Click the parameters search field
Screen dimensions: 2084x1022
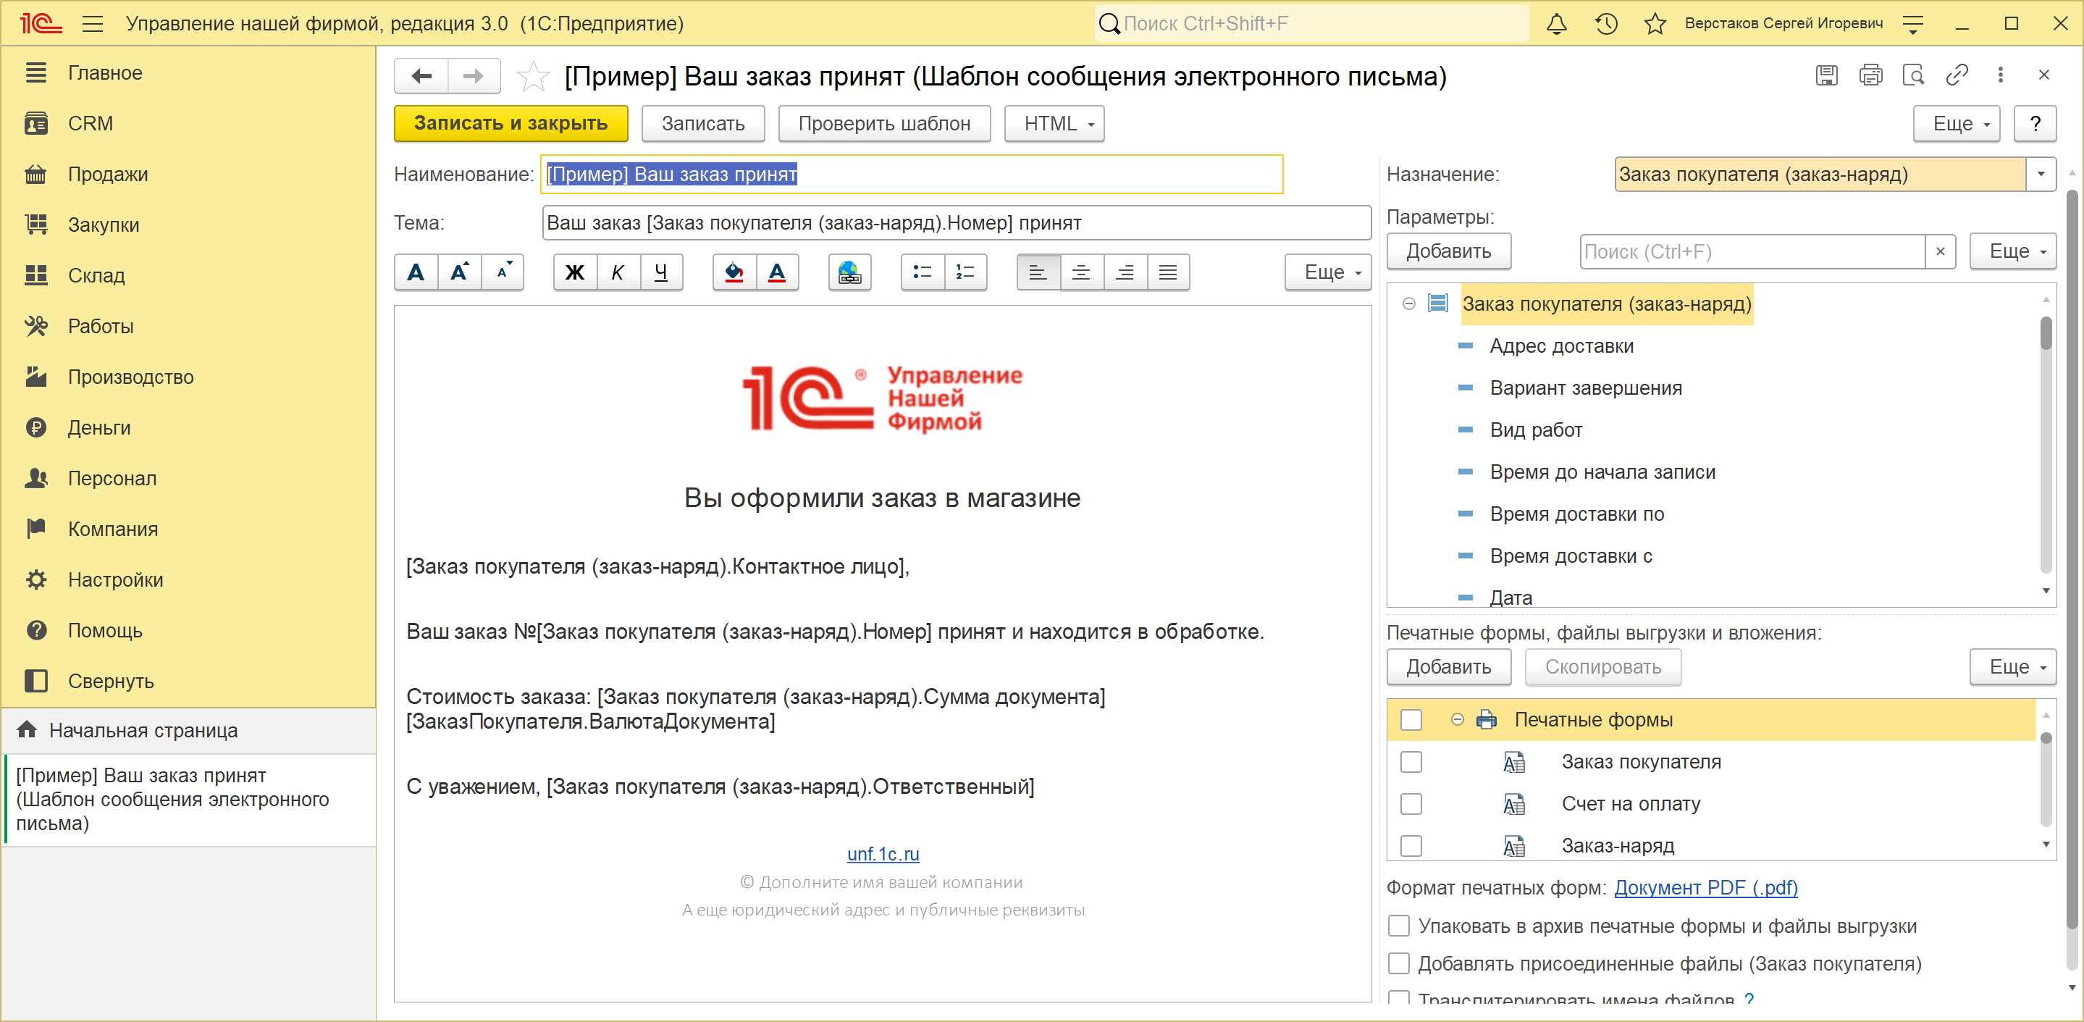click(1752, 251)
